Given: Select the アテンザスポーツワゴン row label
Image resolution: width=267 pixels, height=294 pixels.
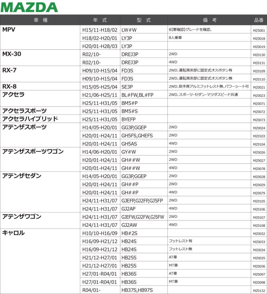Looking at the screenshot, I should [33, 151].
